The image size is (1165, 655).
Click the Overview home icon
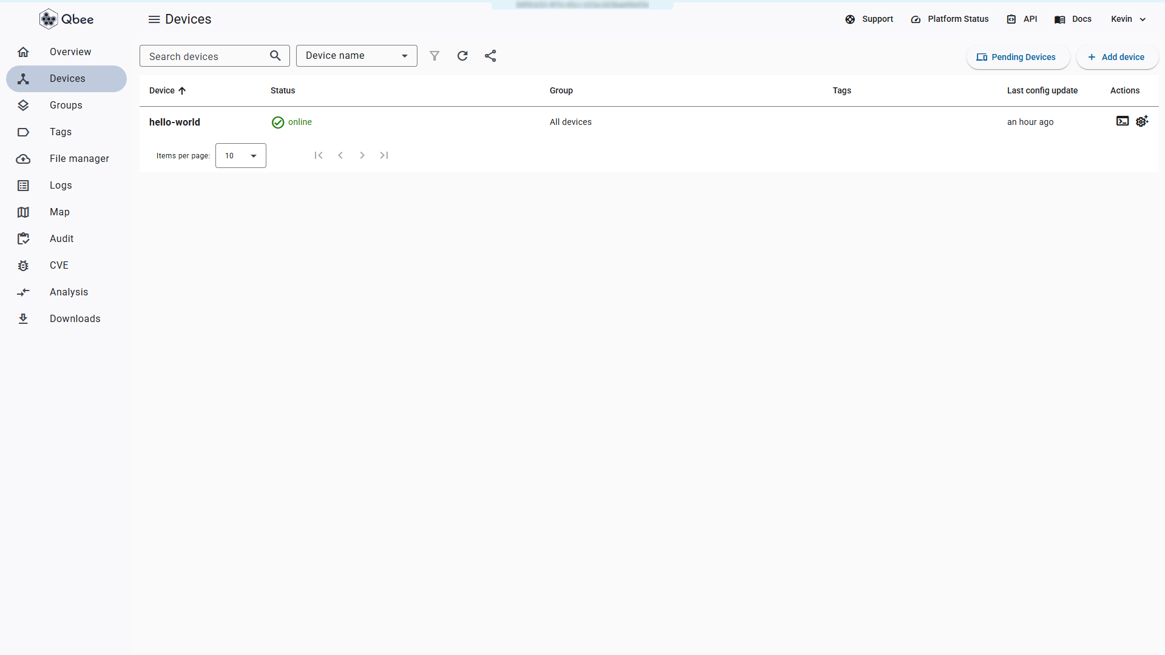pos(23,52)
